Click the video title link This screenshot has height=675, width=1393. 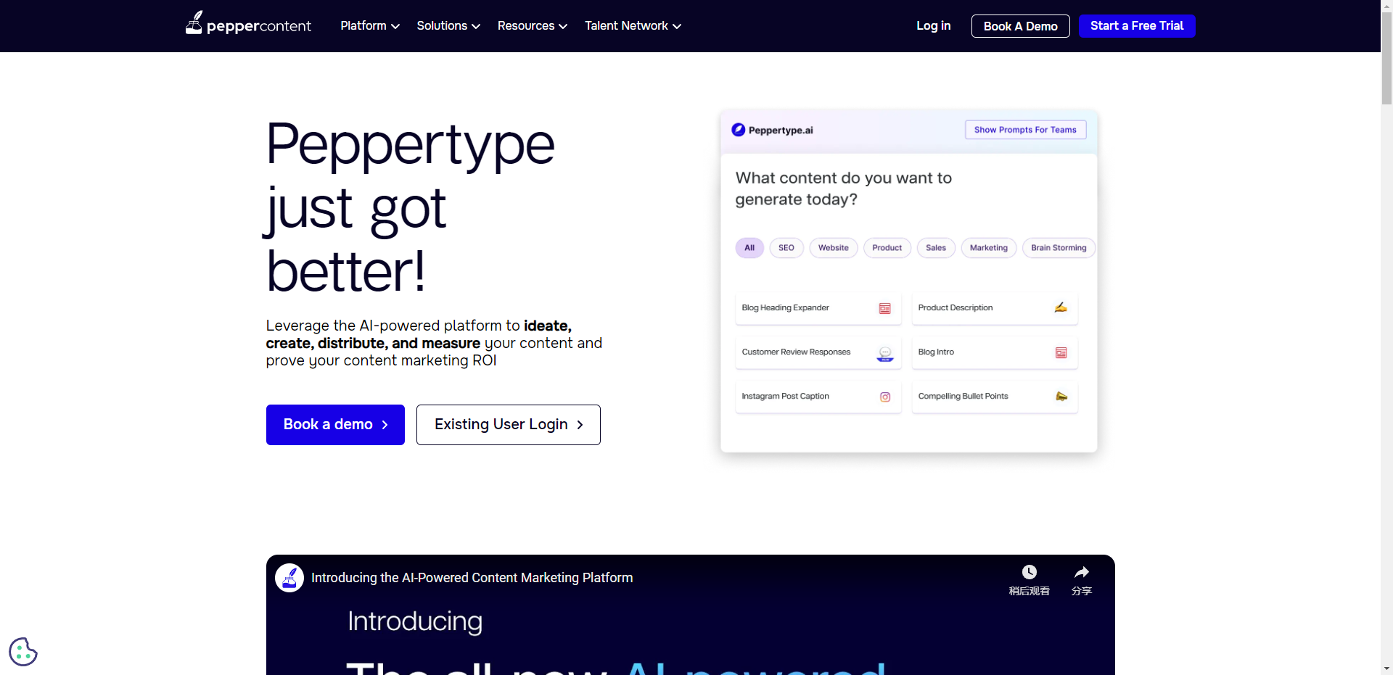click(x=472, y=578)
